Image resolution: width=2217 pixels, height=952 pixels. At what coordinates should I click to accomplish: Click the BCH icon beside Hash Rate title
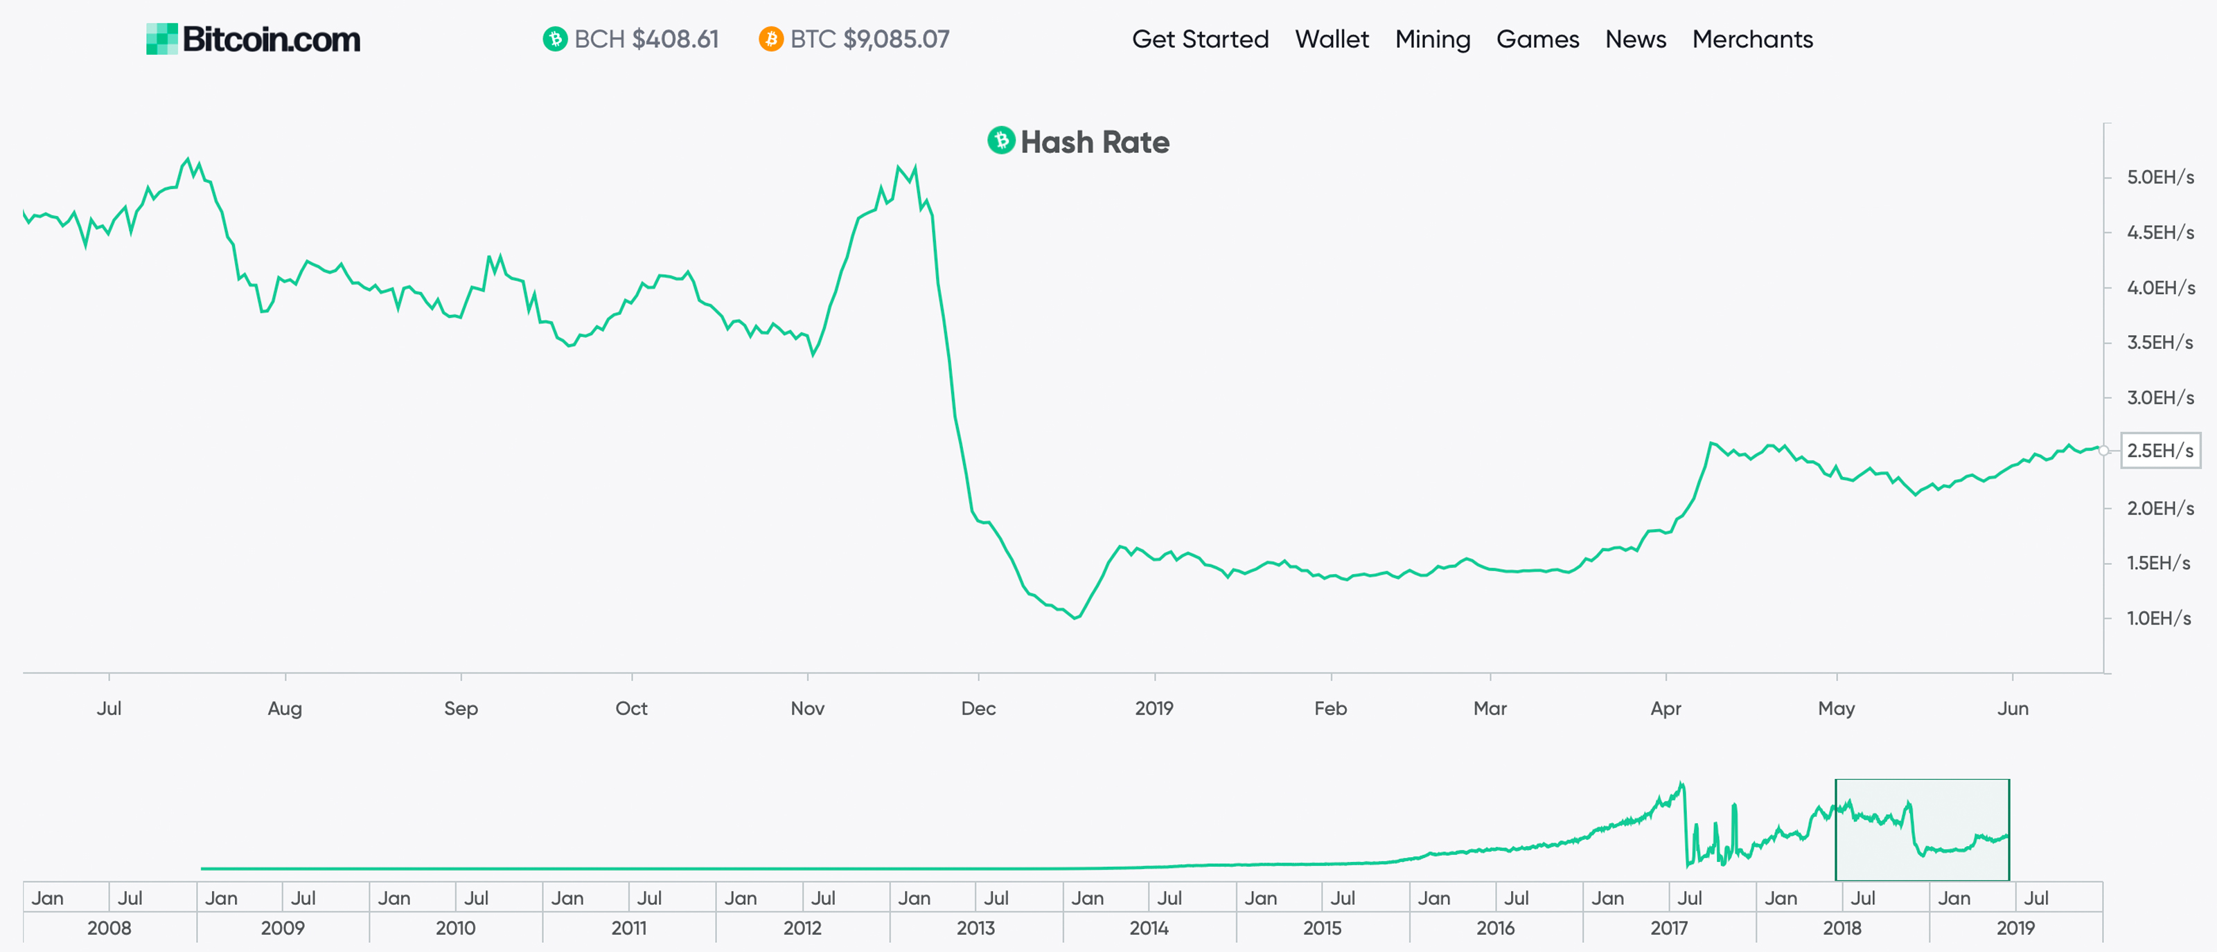pyautogui.click(x=1001, y=140)
